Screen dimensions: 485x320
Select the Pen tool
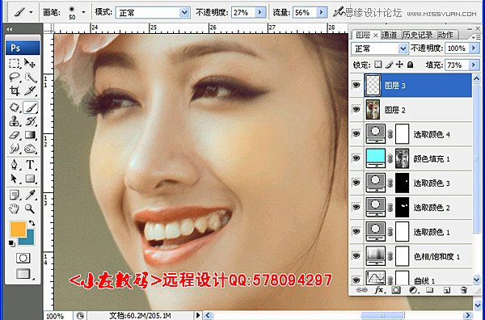coord(15,165)
